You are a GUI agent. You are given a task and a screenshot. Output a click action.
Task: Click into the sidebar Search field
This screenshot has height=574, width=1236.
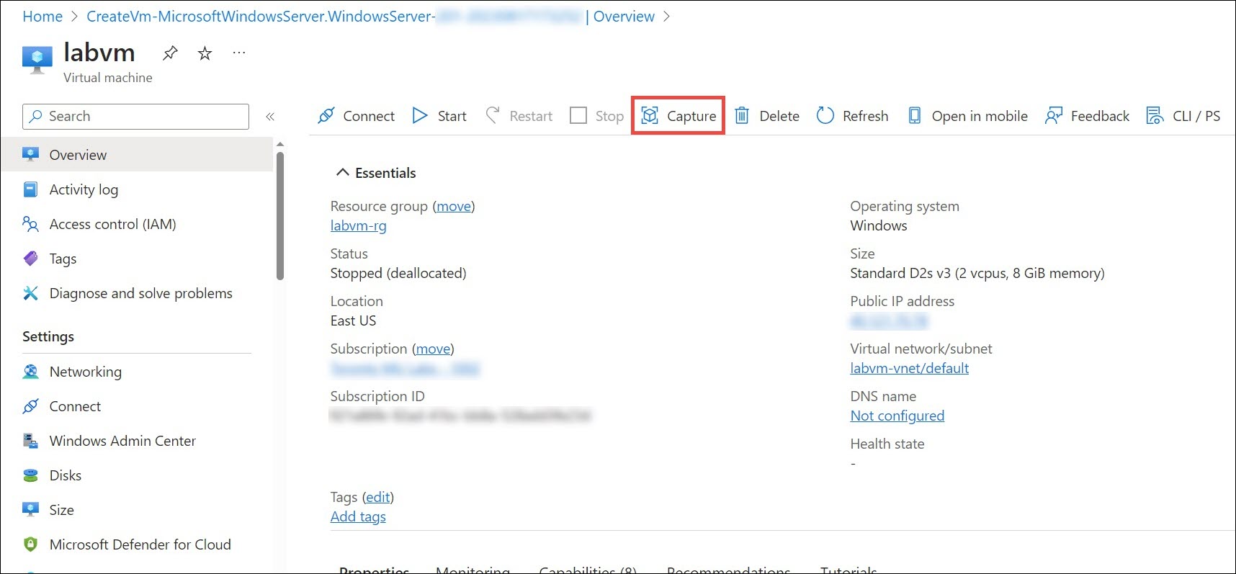(x=136, y=117)
